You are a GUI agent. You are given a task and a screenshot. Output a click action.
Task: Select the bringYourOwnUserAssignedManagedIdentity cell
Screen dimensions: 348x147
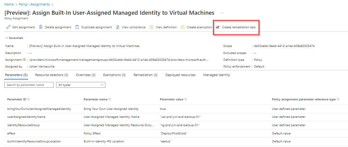pyautogui.click(x=39, y=109)
